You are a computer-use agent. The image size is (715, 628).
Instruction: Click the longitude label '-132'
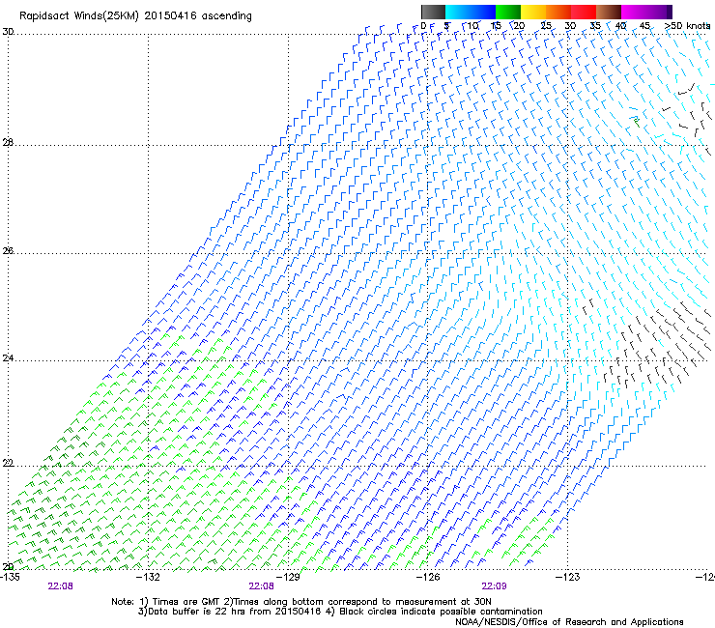pos(148,577)
